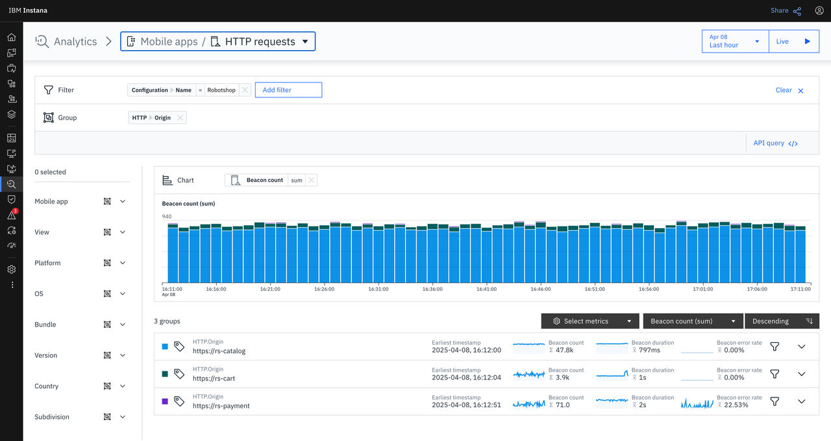
Task: Remove the HTTP Origin grouping tag
Action: tap(180, 118)
